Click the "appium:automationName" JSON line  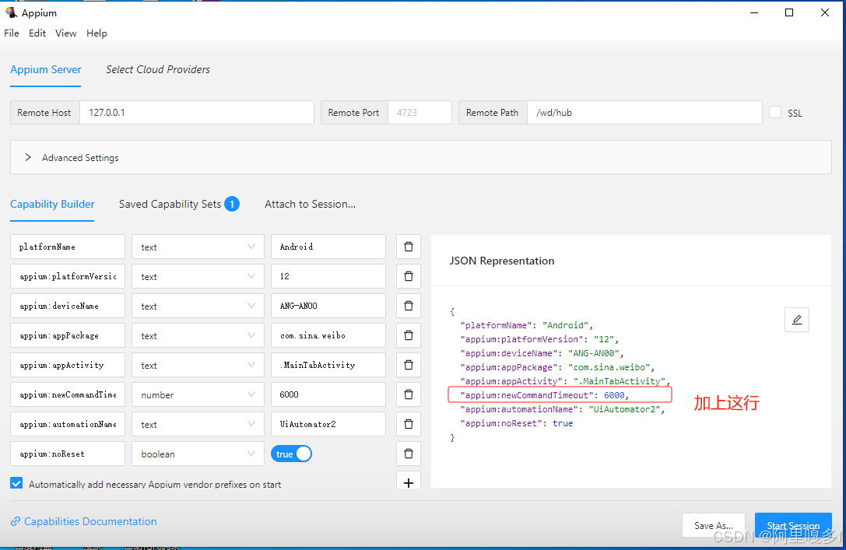563,409
